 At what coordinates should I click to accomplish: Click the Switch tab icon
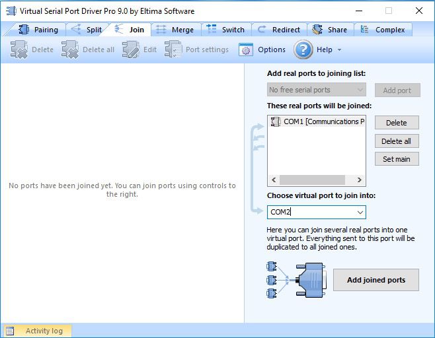pos(212,29)
